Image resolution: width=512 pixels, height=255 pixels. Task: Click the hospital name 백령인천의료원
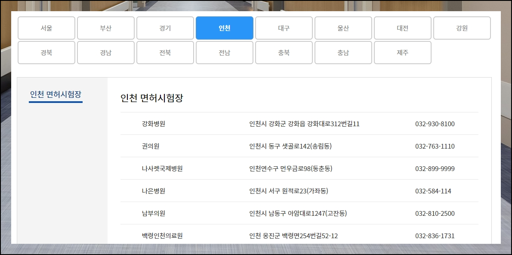click(x=162, y=236)
